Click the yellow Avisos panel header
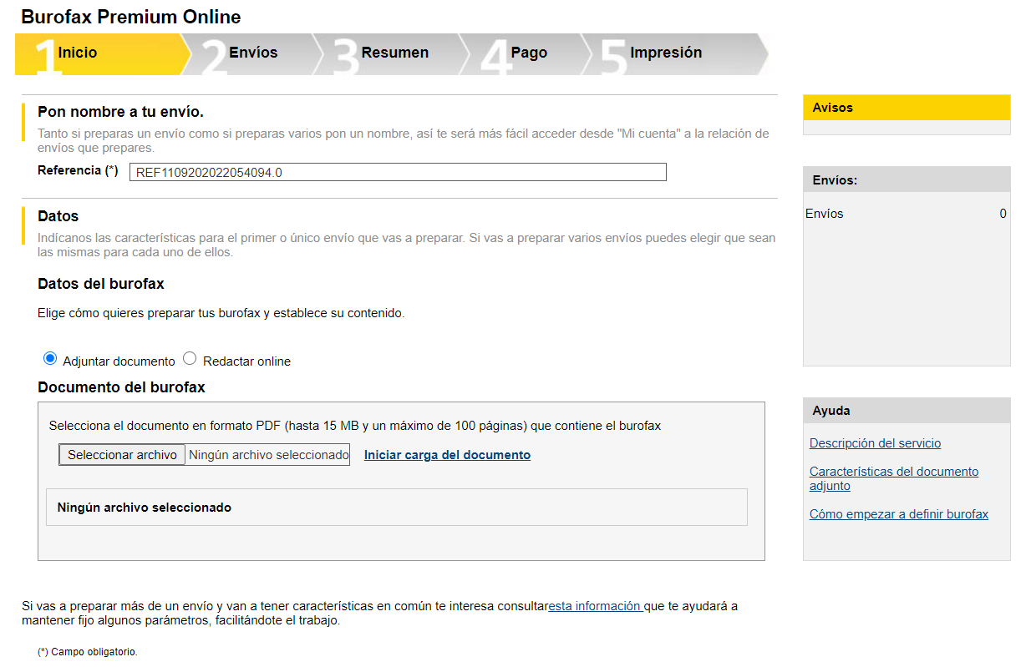The height and width of the screenshot is (667, 1026). click(907, 108)
